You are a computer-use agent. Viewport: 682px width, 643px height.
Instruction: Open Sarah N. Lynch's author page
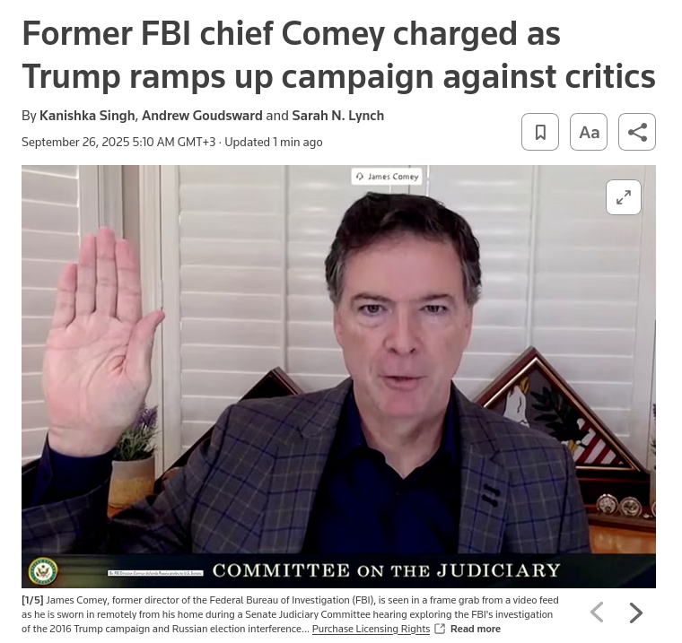[x=338, y=116]
